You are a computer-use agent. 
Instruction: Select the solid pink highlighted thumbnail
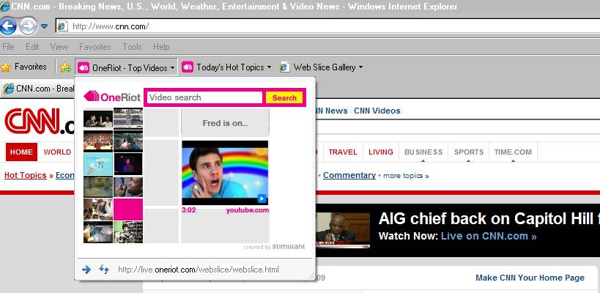click(127, 209)
